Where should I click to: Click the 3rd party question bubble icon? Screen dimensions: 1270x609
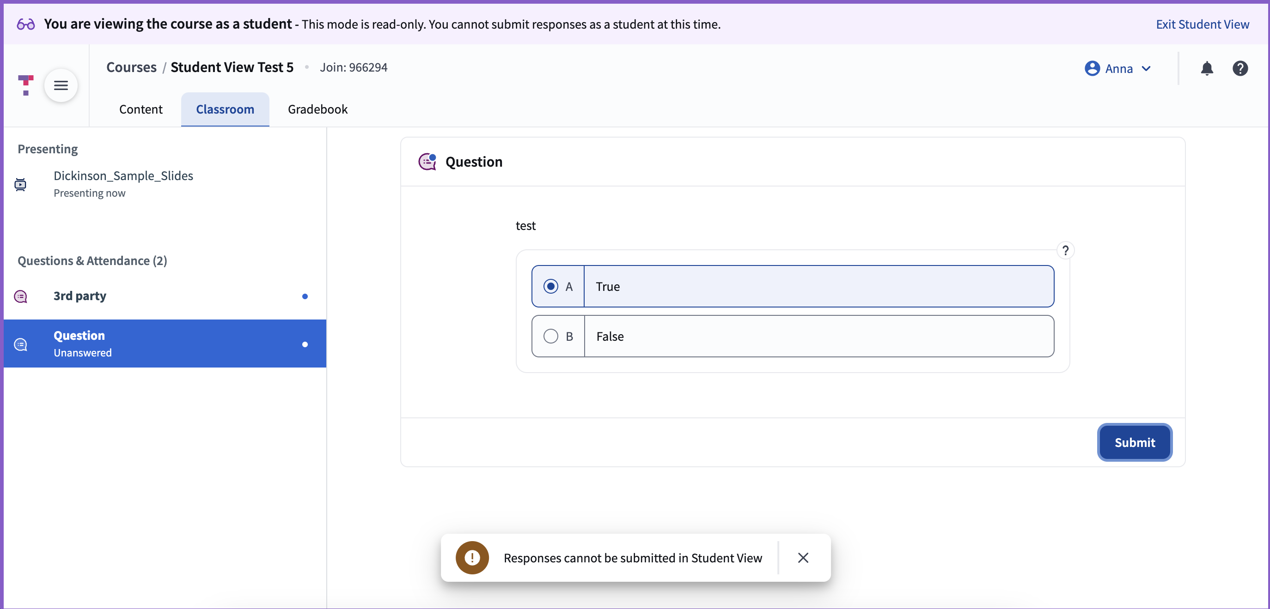click(x=20, y=296)
